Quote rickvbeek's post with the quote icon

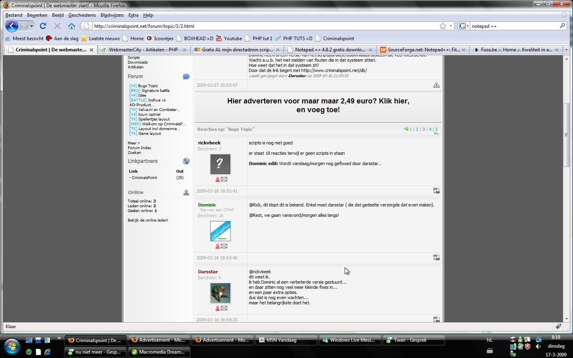click(437, 191)
